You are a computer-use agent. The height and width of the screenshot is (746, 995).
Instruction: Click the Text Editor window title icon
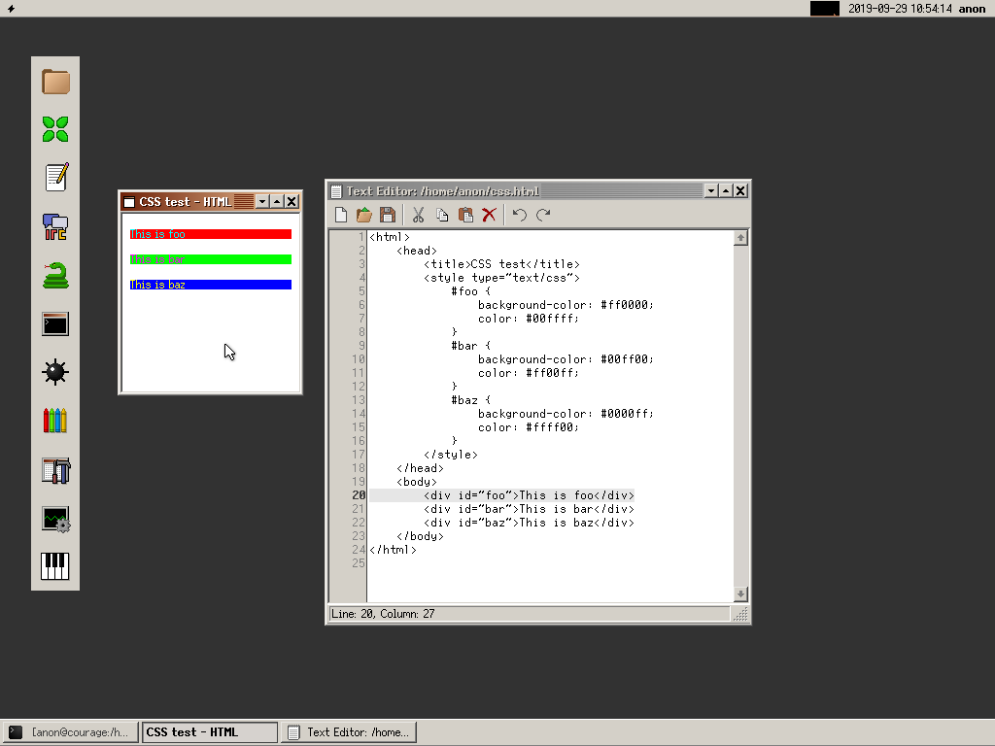[x=336, y=191]
